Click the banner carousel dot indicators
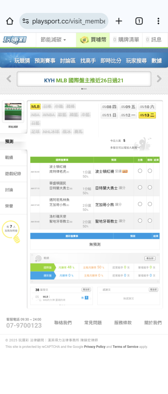 (84, 89)
